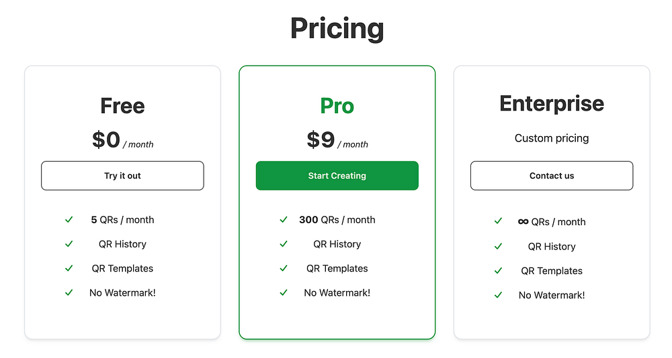
Task: Click the Pricing page title
Action: pyautogui.click(x=337, y=29)
